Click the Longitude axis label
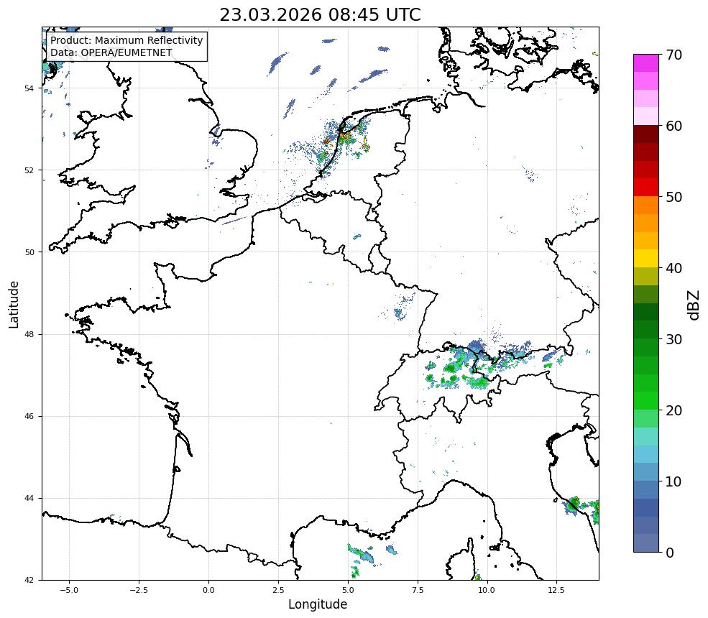Viewport: 708px width, 618px height. [317, 604]
